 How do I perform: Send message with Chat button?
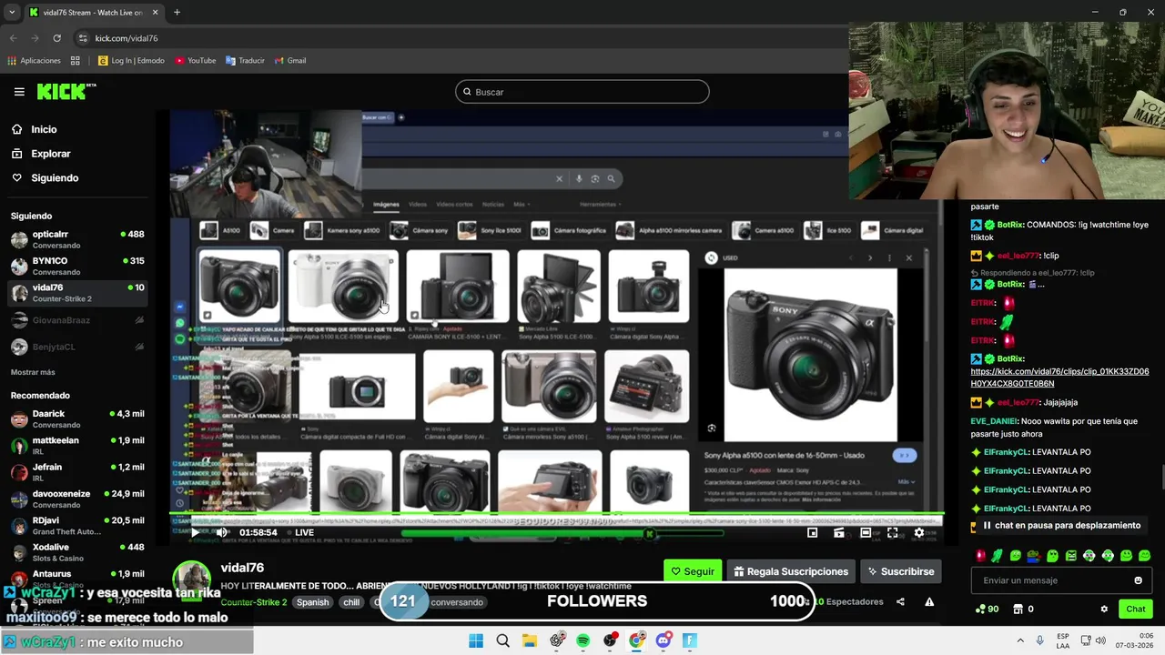point(1136,609)
